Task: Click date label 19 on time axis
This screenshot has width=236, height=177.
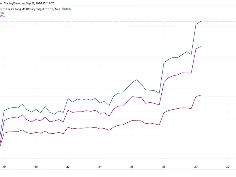Action: pyautogui.click(x=4, y=166)
